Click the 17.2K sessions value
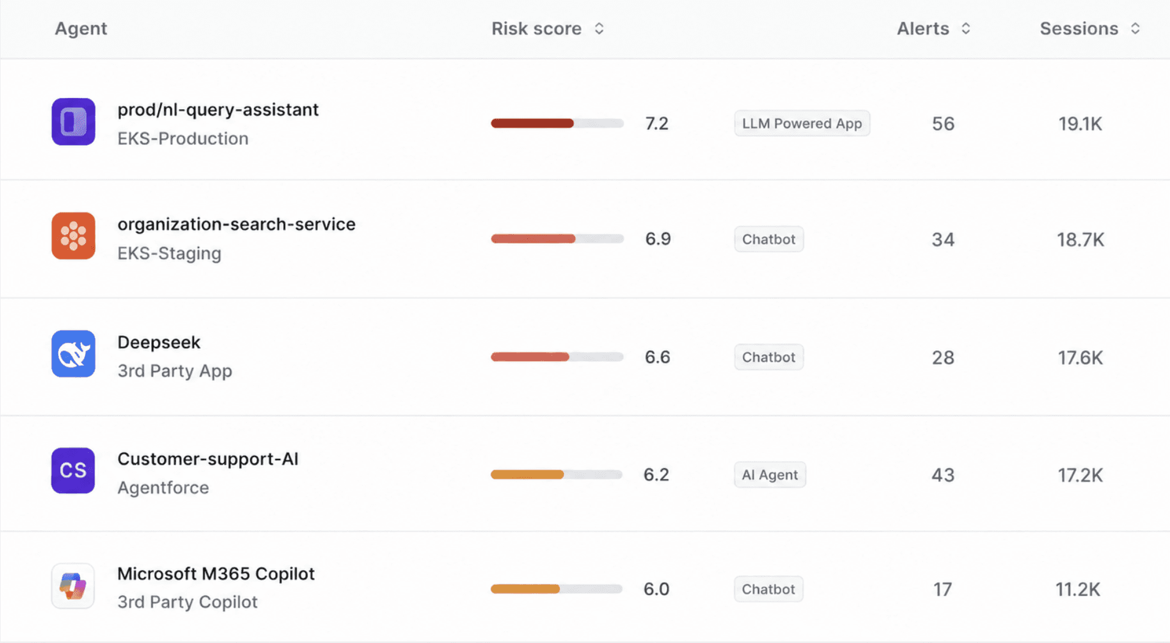Image resolution: width=1170 pixels, height=643 pixels. 1080,475
